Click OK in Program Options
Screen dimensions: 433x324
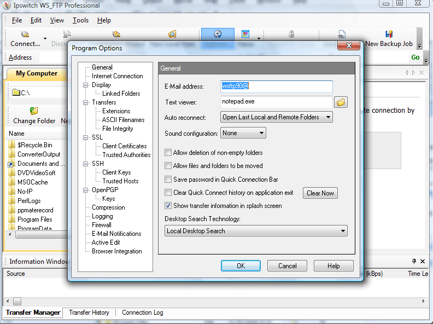click(x=241, y=265)
